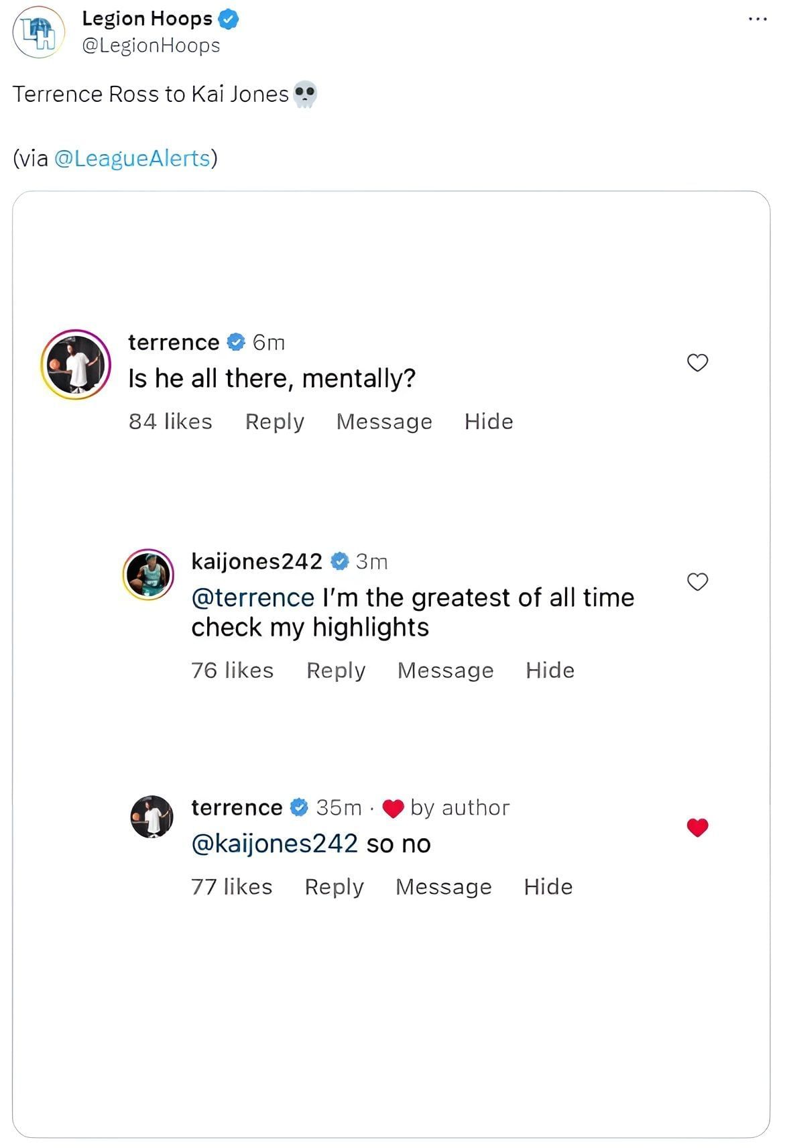Click the kaijones242 profile picture
Viewport: 787px width, 1148px height.
(148, 574)
